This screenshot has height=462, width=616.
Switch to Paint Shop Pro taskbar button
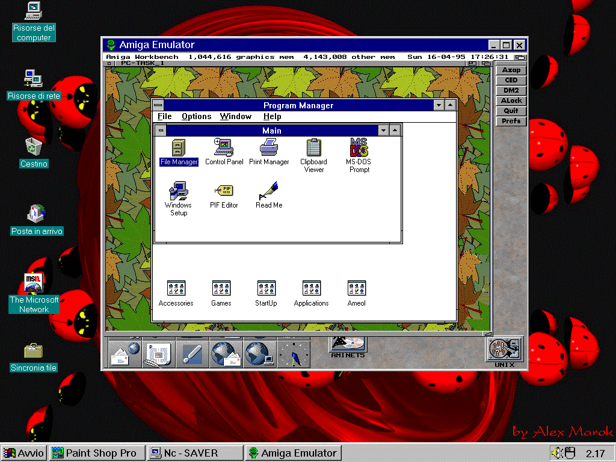click(x=97, y=453)
